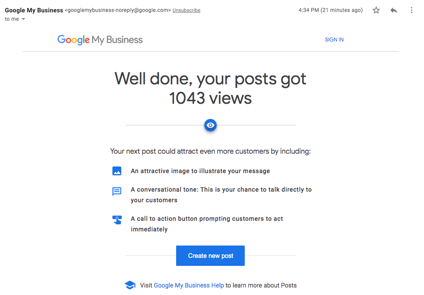Click the headline 'Well done, your posts got 1043 views'
This screenshot has height=295, width=424.
click(x=210, y=88)
